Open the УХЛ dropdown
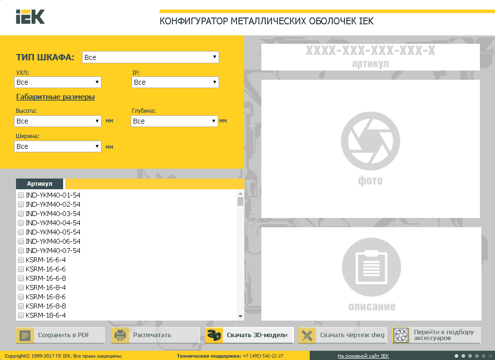Viewport: 495px width, 360px height. 58,82
